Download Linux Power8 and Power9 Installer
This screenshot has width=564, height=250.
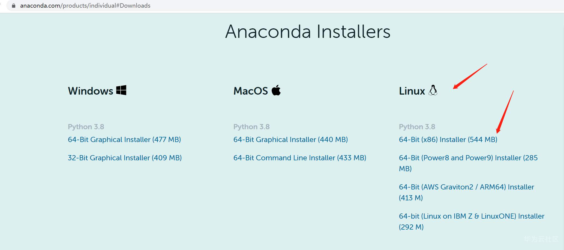coord(468,158)
